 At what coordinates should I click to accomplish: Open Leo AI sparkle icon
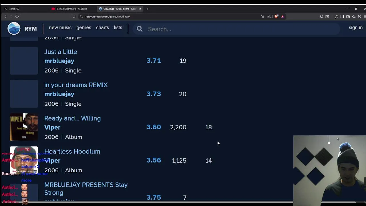(354, 17)
